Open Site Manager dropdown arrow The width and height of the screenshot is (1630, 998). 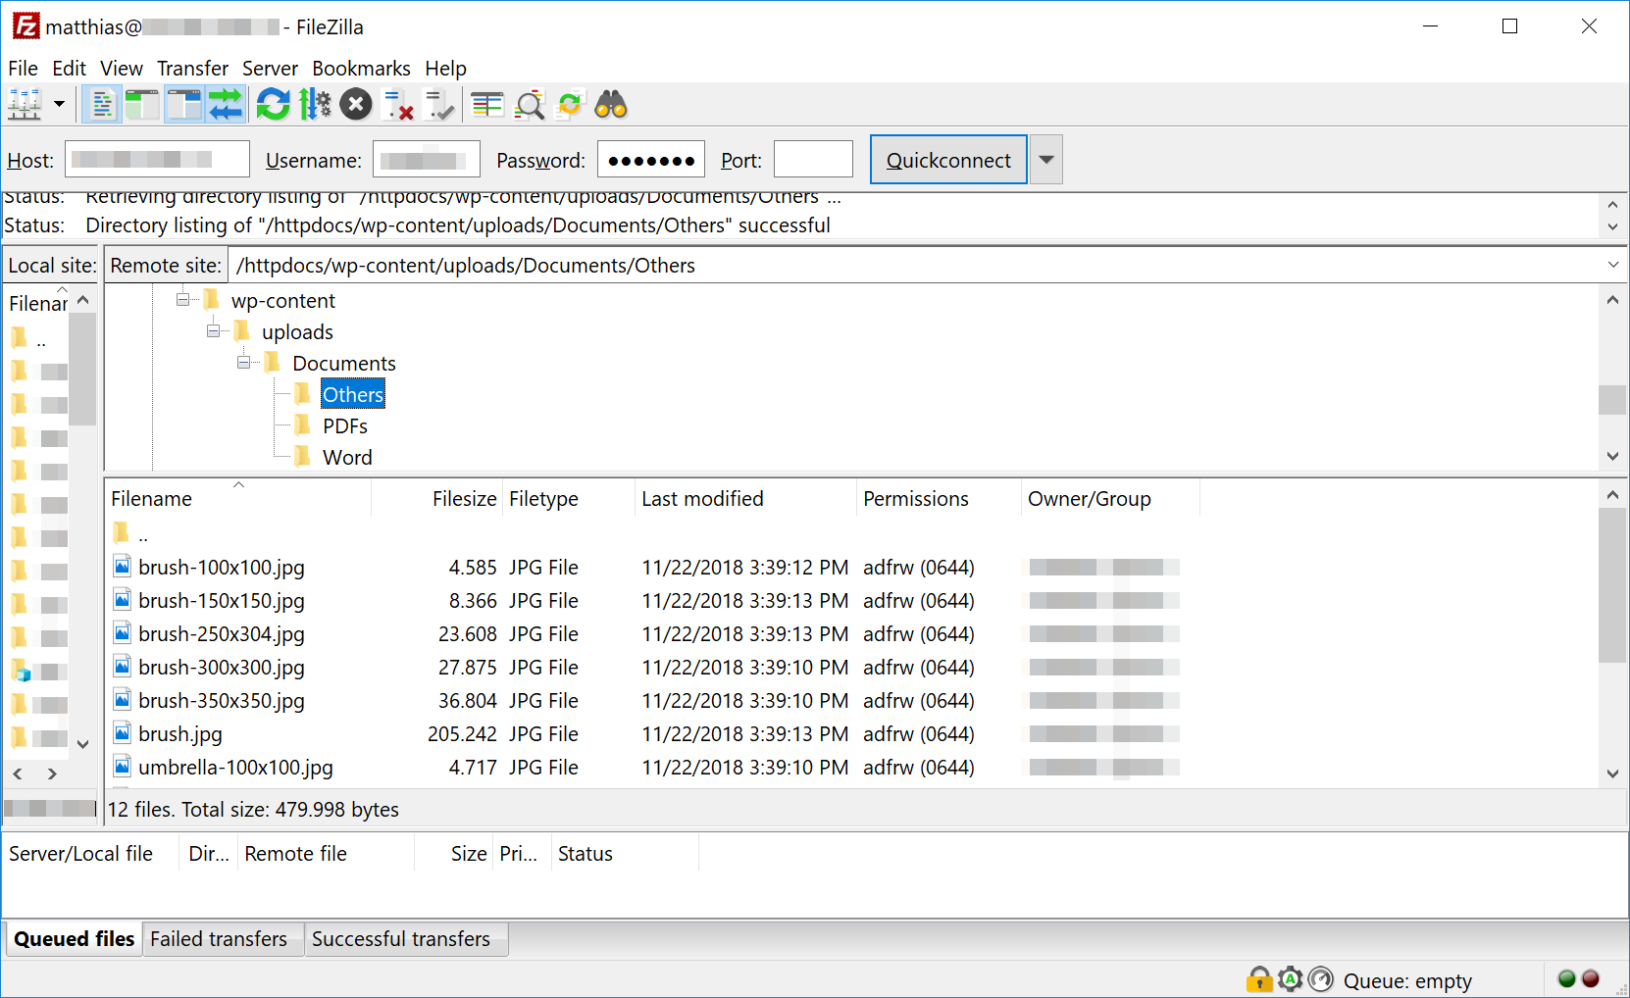click(59, 105)
